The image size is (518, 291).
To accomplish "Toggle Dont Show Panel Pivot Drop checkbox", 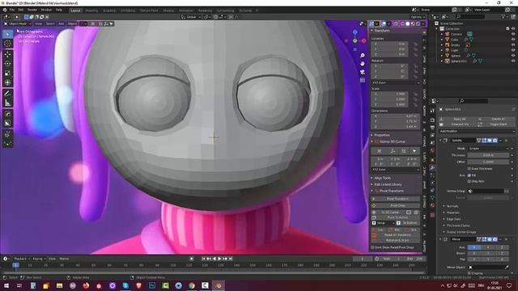I will [x=372, y=247].
